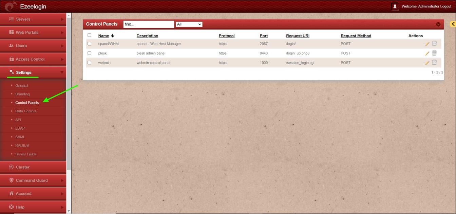
Task: Click the pencil icon in the plesk row
Action: point(427,53)
